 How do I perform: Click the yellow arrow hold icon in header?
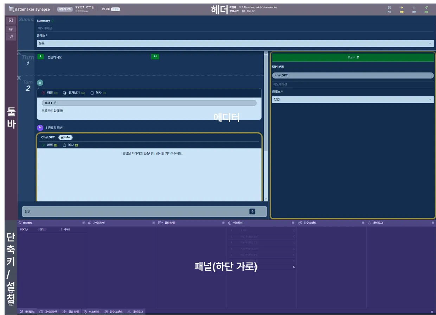(x=402, y=7)
